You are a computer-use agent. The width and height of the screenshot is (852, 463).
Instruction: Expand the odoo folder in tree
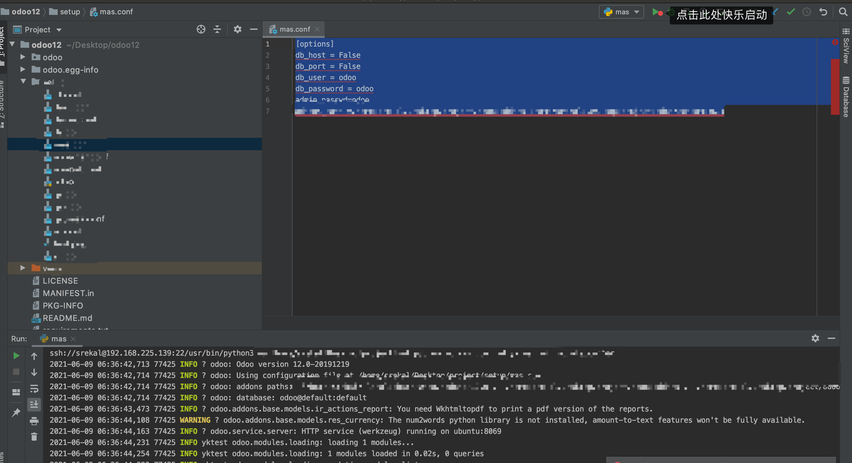click(x=22, y=57)
